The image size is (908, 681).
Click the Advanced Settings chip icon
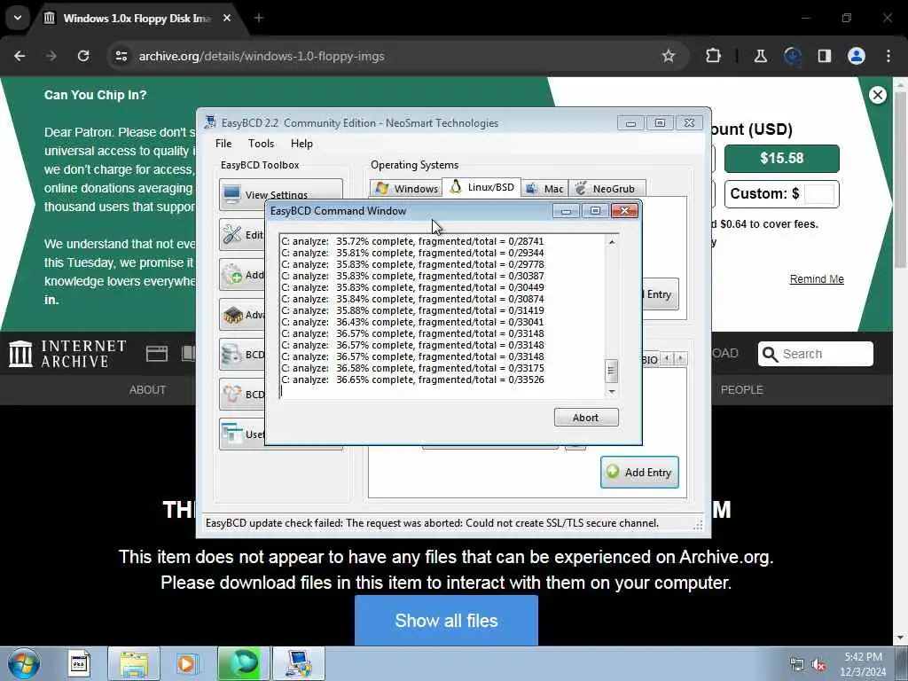(232, 315)
